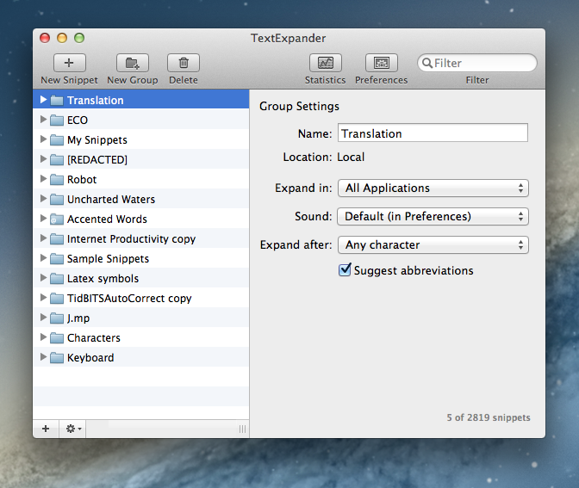Select the [REDACTED] group name
Image resolution: width=579 pixels, height=488 pixels.
click(97, 160)
